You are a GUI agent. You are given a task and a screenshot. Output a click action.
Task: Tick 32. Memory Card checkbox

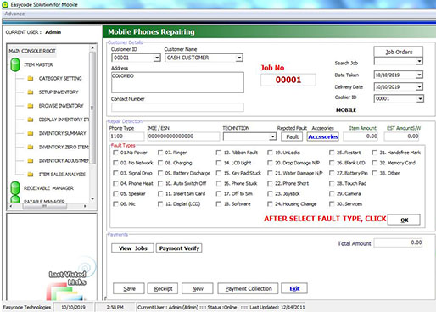(375, 163)
